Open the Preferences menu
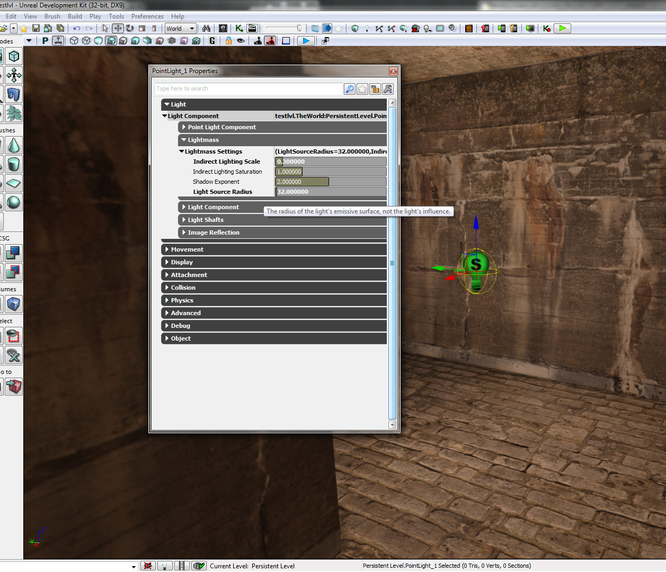Image resolution: width=666 pixels, height=572 pixels. point(147,16)
